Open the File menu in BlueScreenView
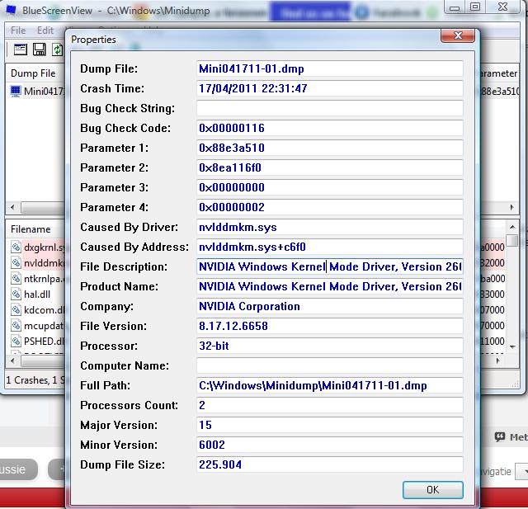The image size is (528, 509). click(x=18, y=31)
